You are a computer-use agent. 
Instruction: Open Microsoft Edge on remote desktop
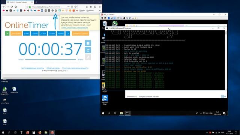click(x=105, y=100)
